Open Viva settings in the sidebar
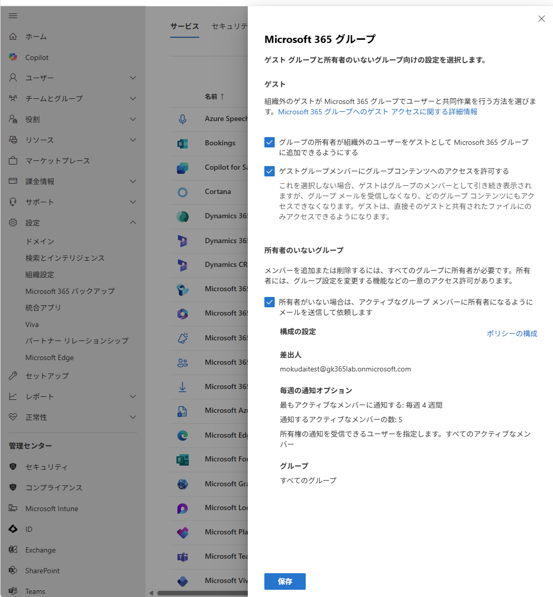Image resolution: width=553 pixels, height=597 pixels. [x=32, y=324]
